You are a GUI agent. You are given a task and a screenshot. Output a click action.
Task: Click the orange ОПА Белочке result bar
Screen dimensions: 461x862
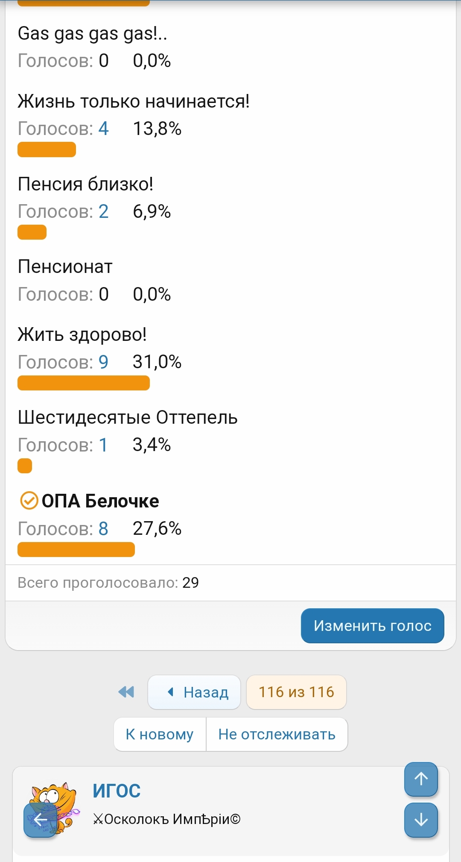(76, 550)
